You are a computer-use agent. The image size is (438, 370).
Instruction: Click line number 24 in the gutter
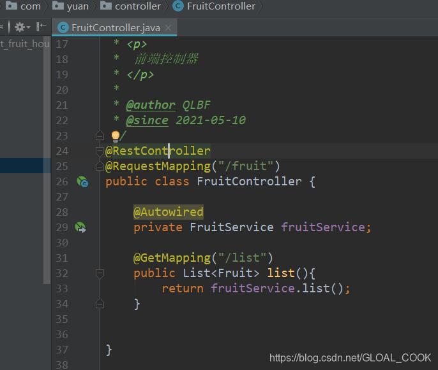pos(62,151)
